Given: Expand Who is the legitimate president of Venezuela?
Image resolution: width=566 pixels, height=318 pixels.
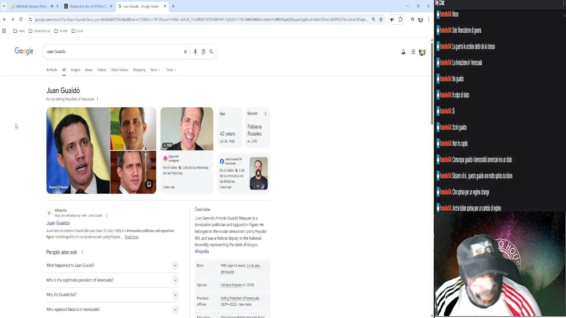Looking at the screenshot, I should click(112, 280).
